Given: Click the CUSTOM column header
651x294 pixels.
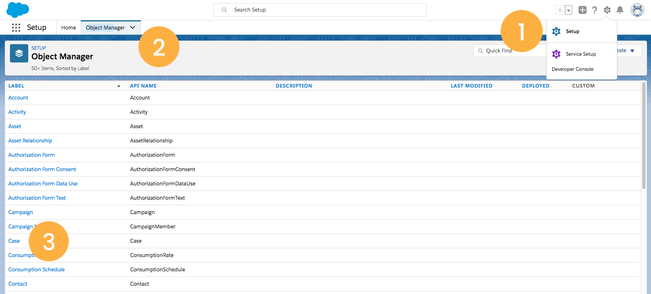Looking at the screenshot, I should coord(583,86).
